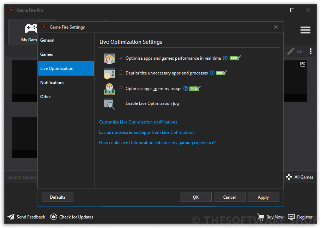Click Epic Games badge on game tile

click(x=303, y=65)
